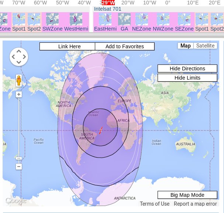Select Spot1 beam thumbnail right of SEZone
The image size is (224, 213).
(x=202, y=19)
